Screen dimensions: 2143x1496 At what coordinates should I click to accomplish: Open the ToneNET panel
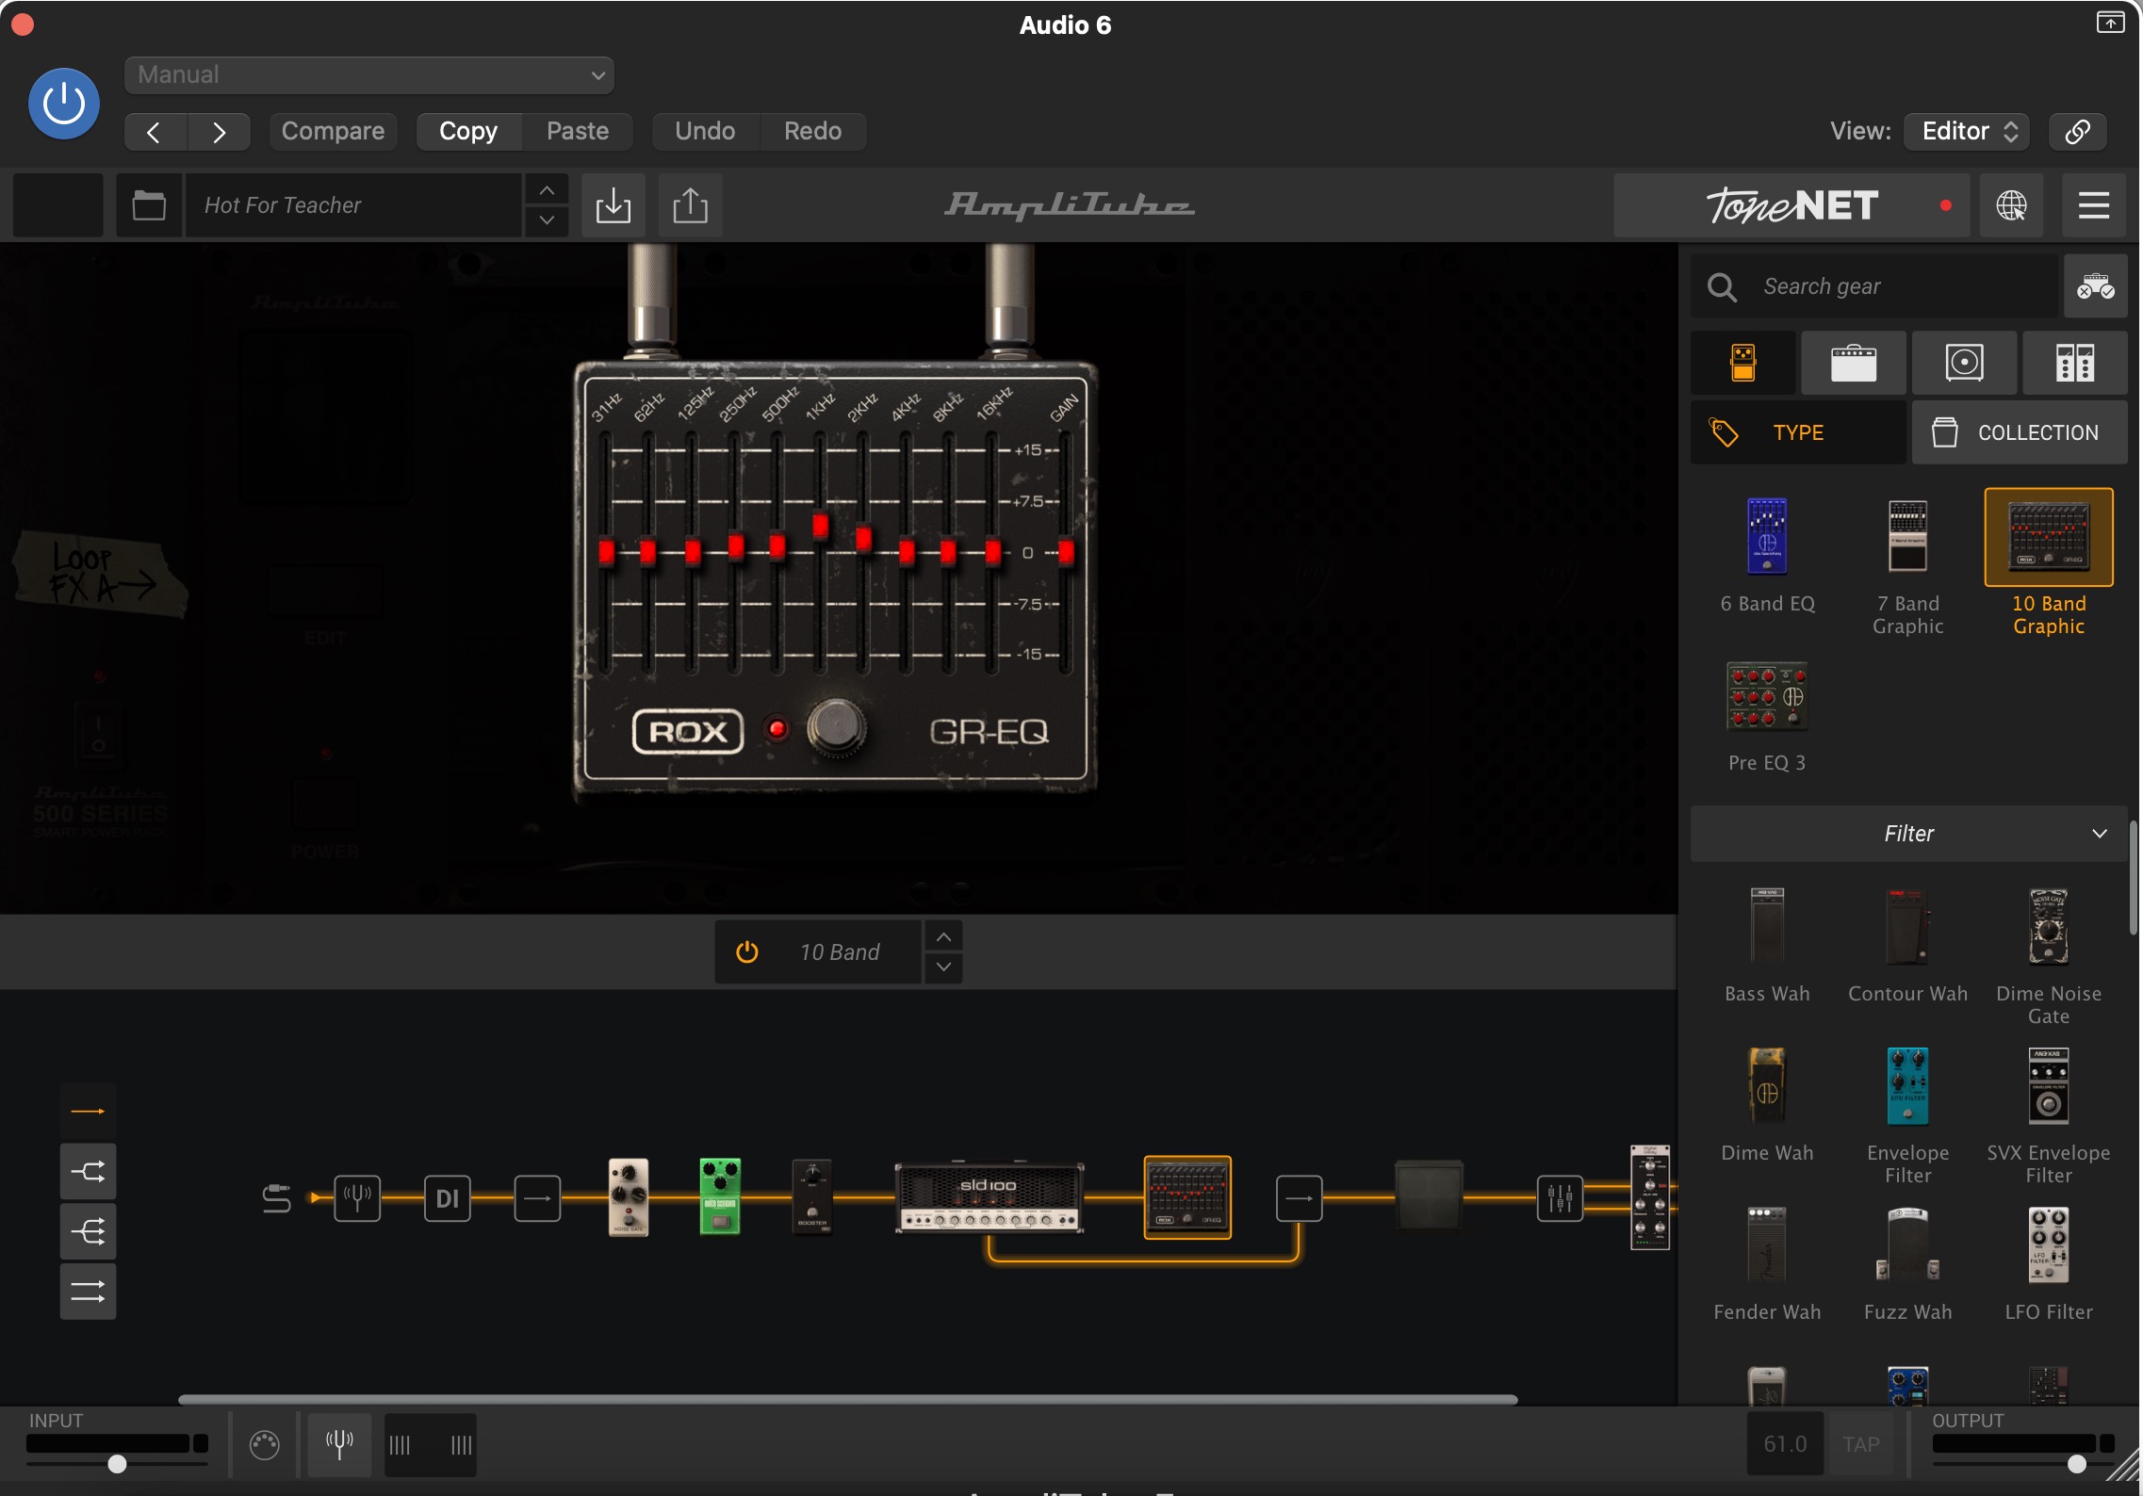pyautogui.click(x=1791, y=204)
